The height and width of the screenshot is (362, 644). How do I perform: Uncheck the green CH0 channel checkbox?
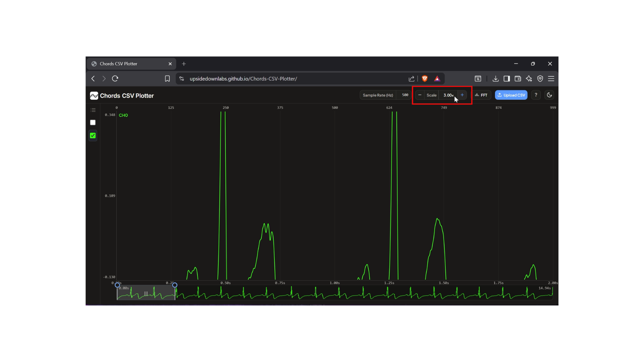[93, 136]
